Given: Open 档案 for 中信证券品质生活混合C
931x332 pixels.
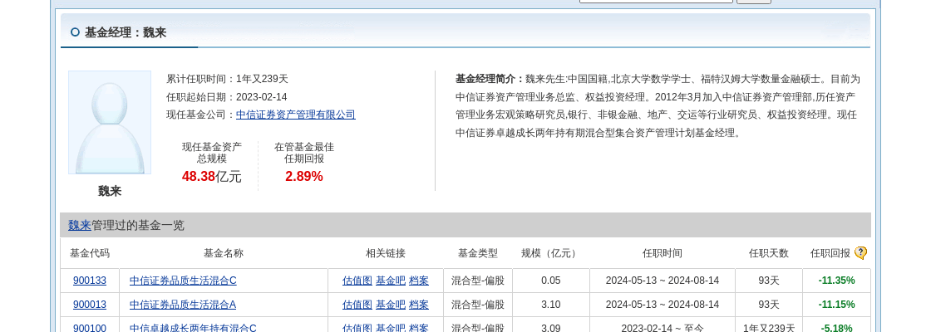Looking at the screenshot, I should 419,281.
